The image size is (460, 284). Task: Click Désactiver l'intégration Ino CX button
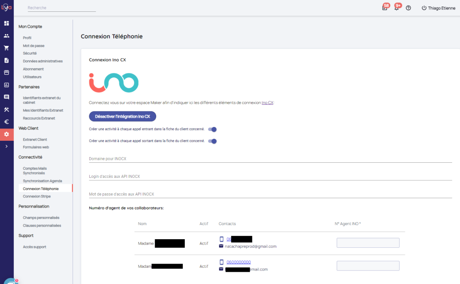coord(122,116)
